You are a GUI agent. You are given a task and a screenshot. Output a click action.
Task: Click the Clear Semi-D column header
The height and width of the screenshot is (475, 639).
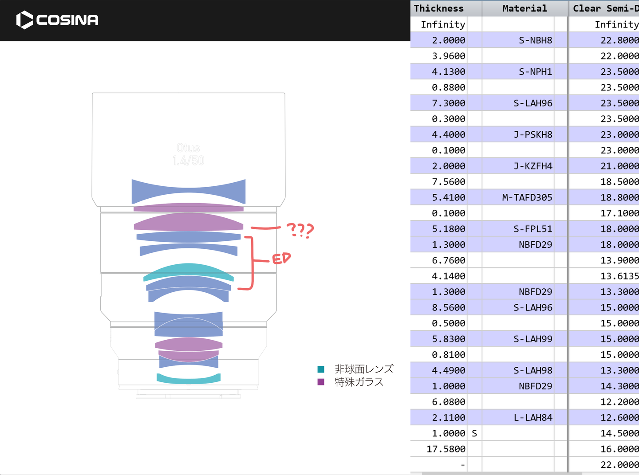(x=604, y=8)
